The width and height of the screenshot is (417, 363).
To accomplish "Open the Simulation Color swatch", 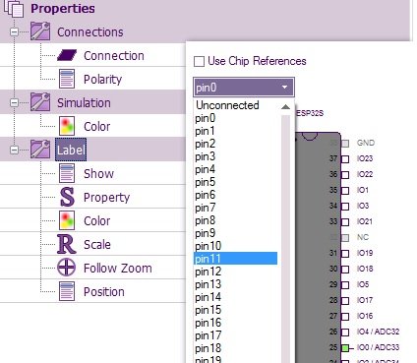I will (67, 126).
